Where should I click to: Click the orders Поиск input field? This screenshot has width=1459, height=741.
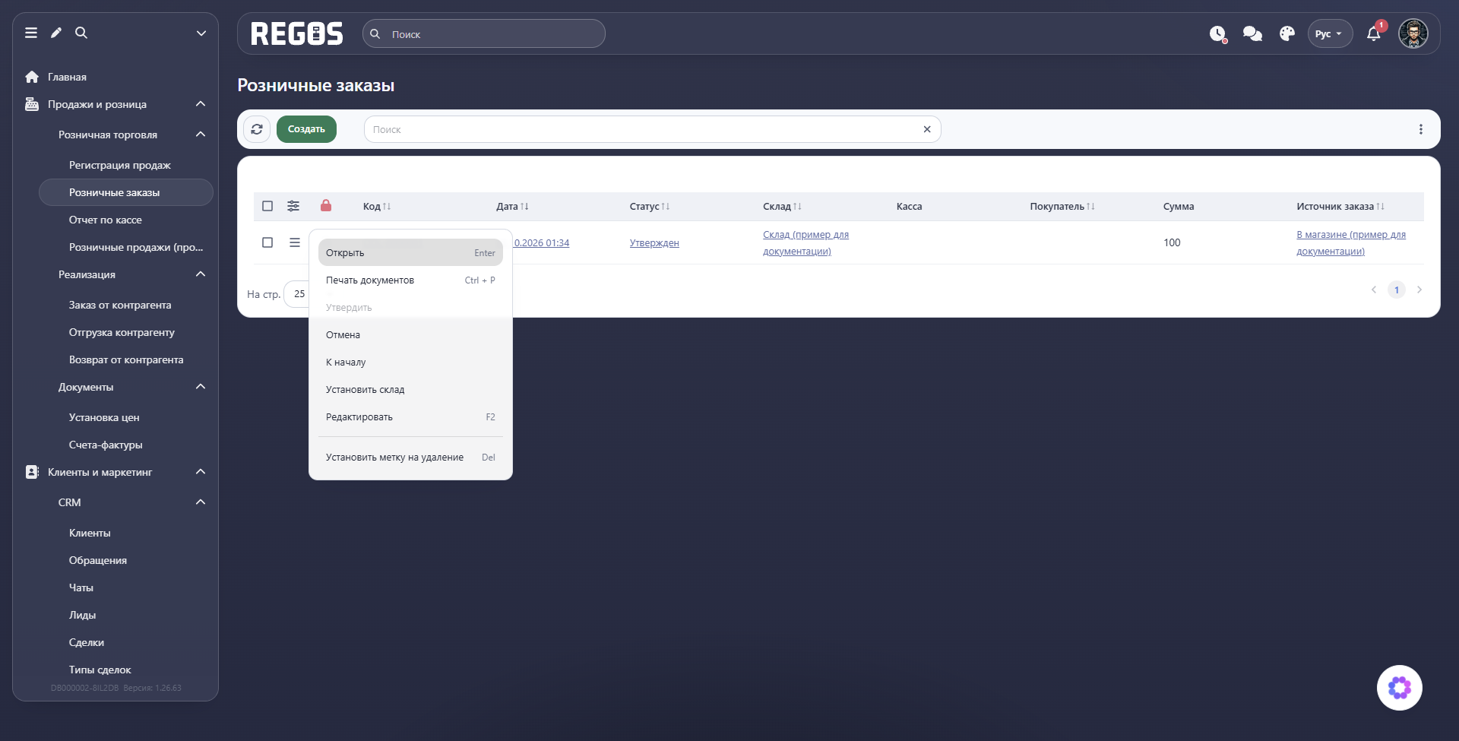coord(652,129)
